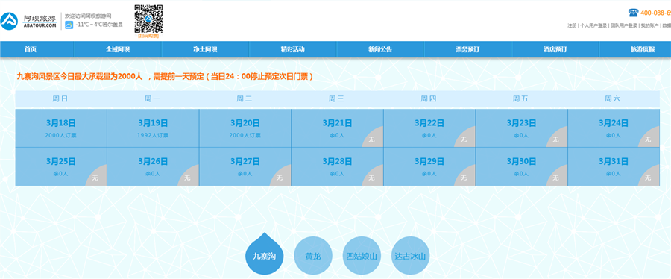
Task: Open the 净土阿坝 navigation item
Action: pos(205,49)
